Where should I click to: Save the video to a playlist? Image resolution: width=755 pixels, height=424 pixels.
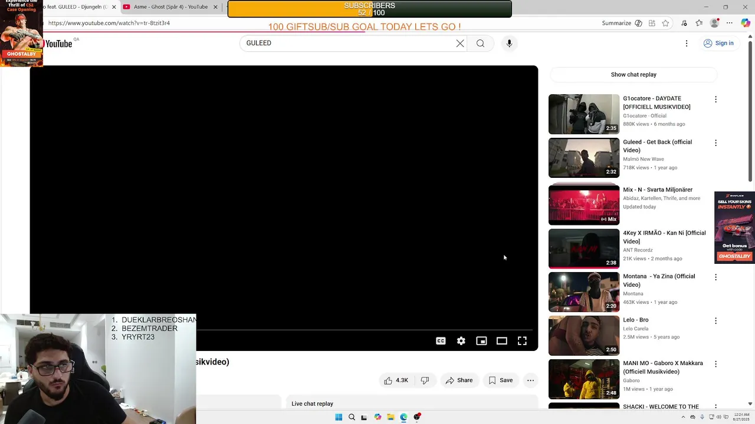(x=500, y=380)
